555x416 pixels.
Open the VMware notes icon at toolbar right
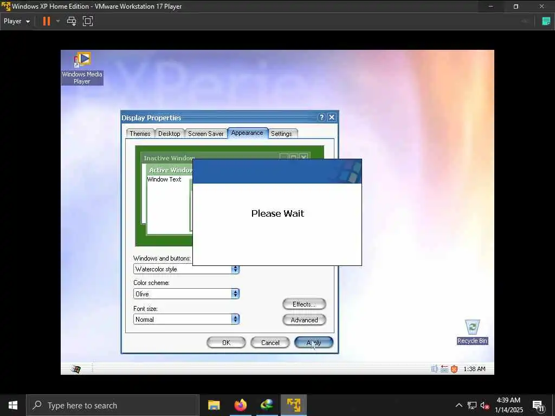pyautogui.click(x=546, y=21)
